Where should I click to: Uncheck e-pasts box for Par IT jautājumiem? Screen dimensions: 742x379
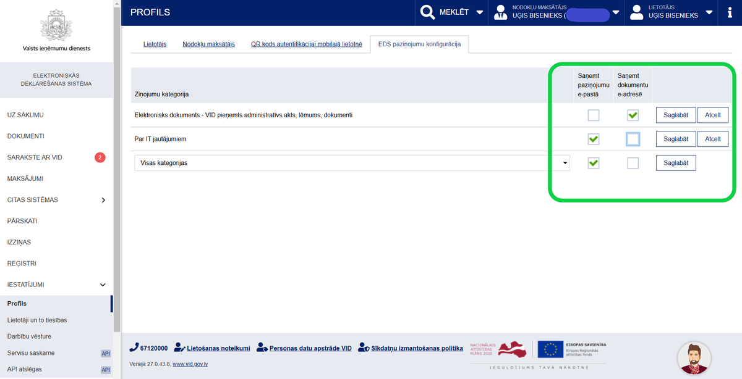594,139
